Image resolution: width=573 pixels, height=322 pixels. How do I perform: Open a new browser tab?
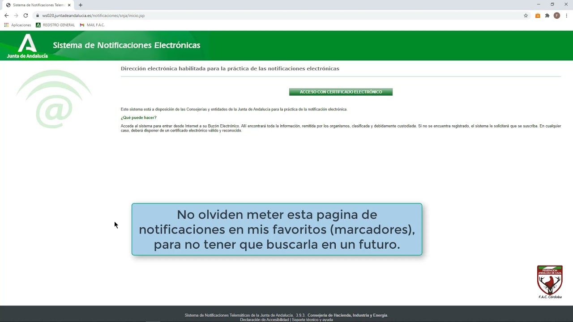[80, 5]
